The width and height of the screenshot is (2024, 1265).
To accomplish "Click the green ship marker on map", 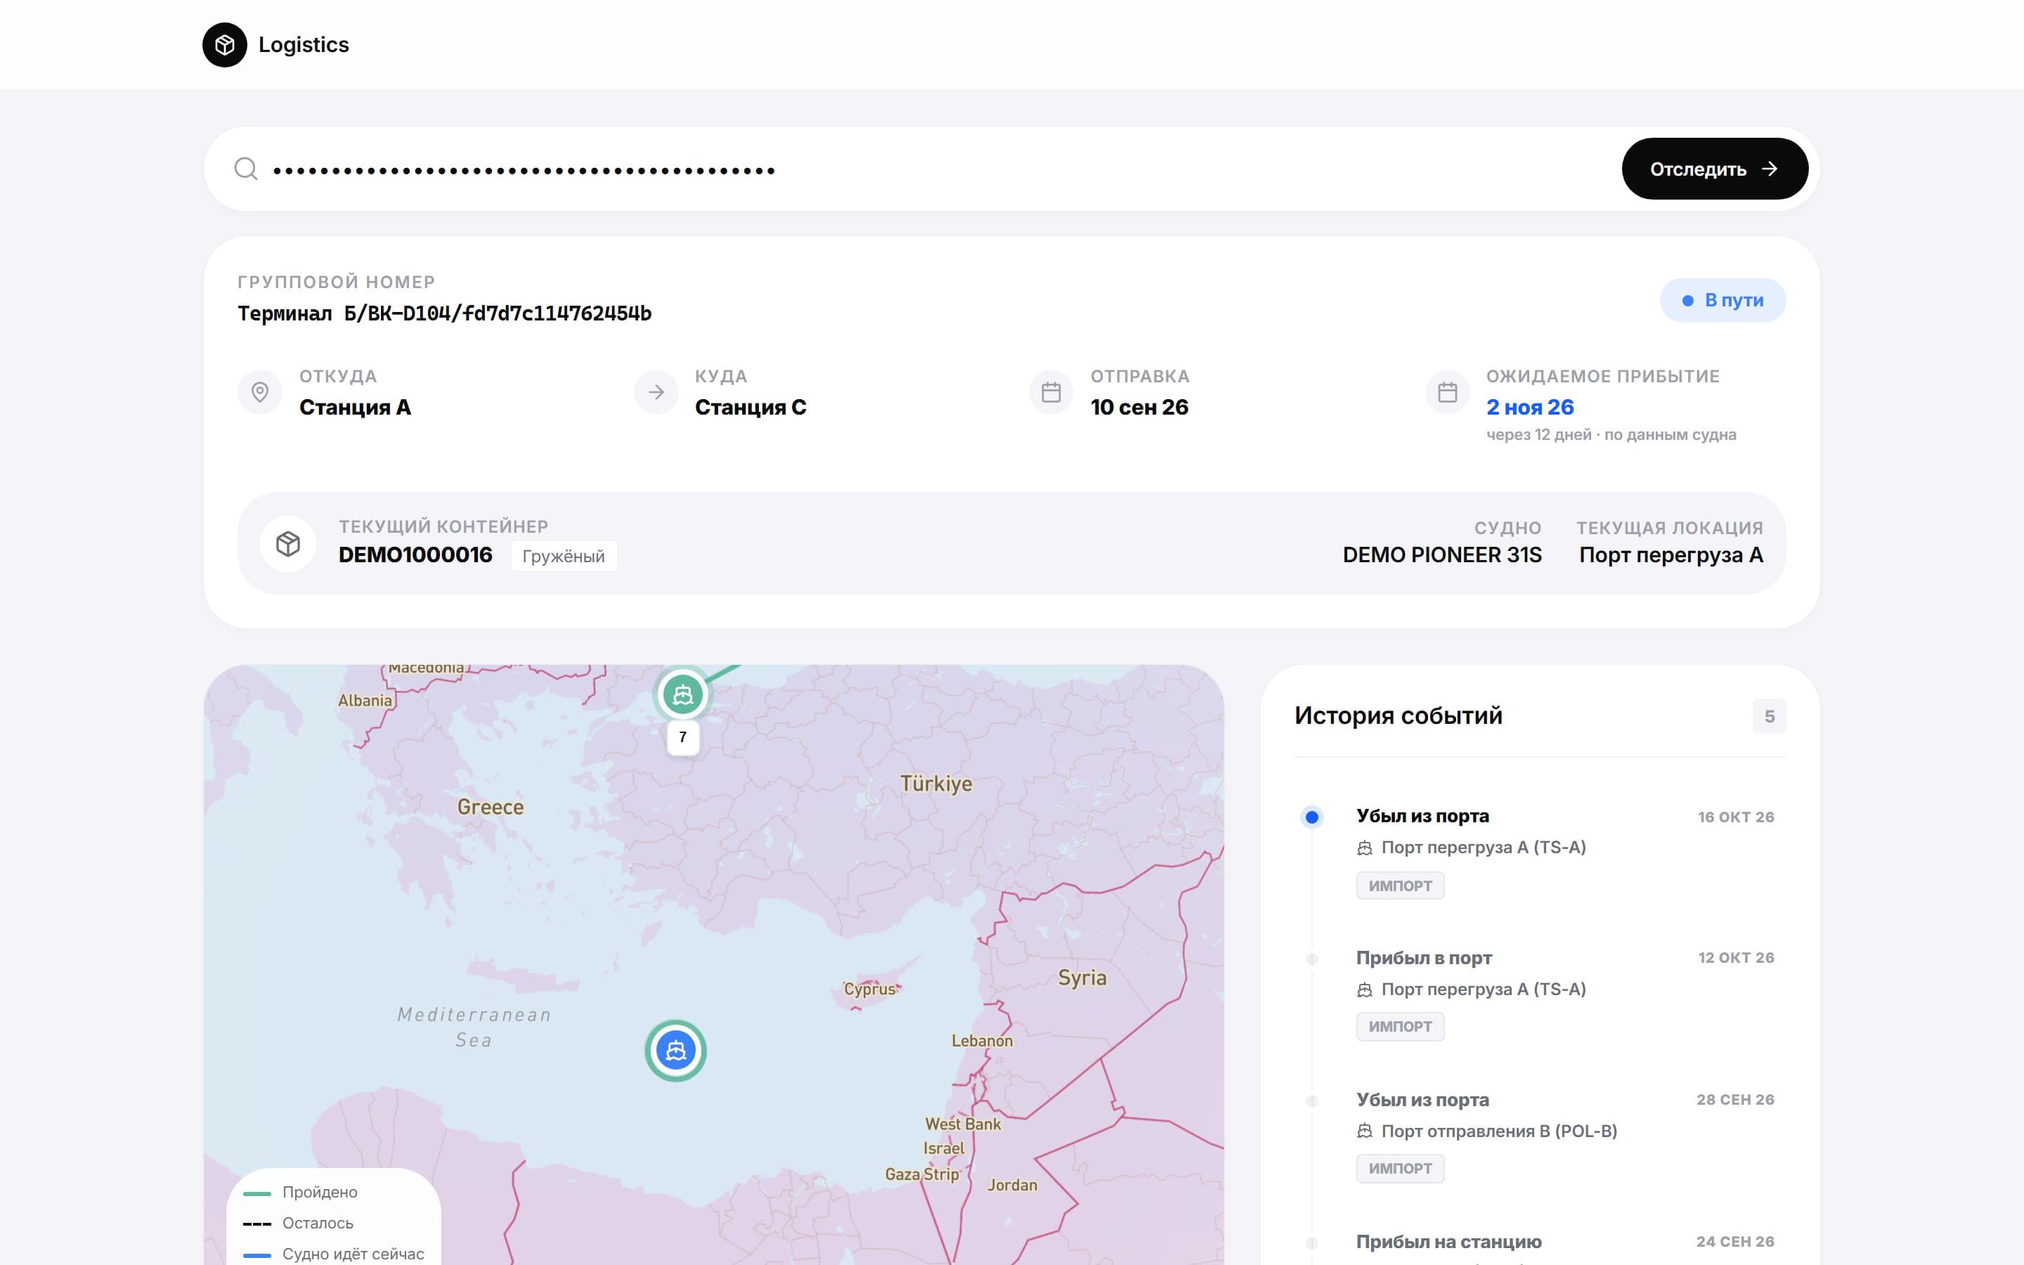I will point(682,694).
